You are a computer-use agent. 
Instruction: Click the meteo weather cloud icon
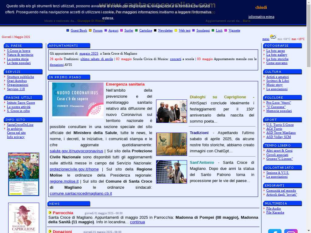(x=273, y=37)
